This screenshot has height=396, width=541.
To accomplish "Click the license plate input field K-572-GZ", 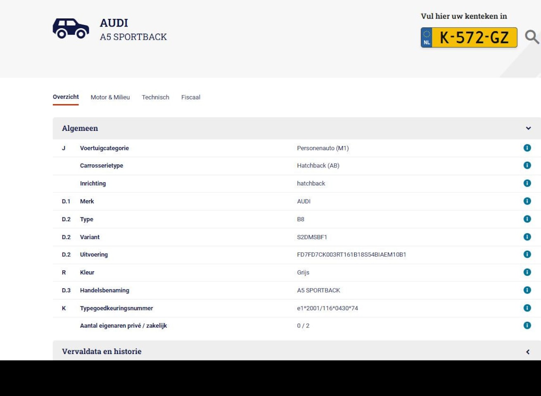I will (x=474, y=38).
